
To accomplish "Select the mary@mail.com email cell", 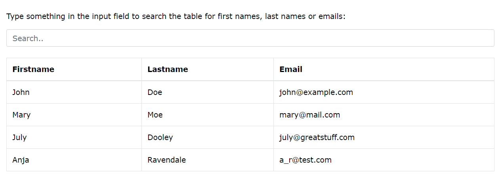I will (309, 115).
